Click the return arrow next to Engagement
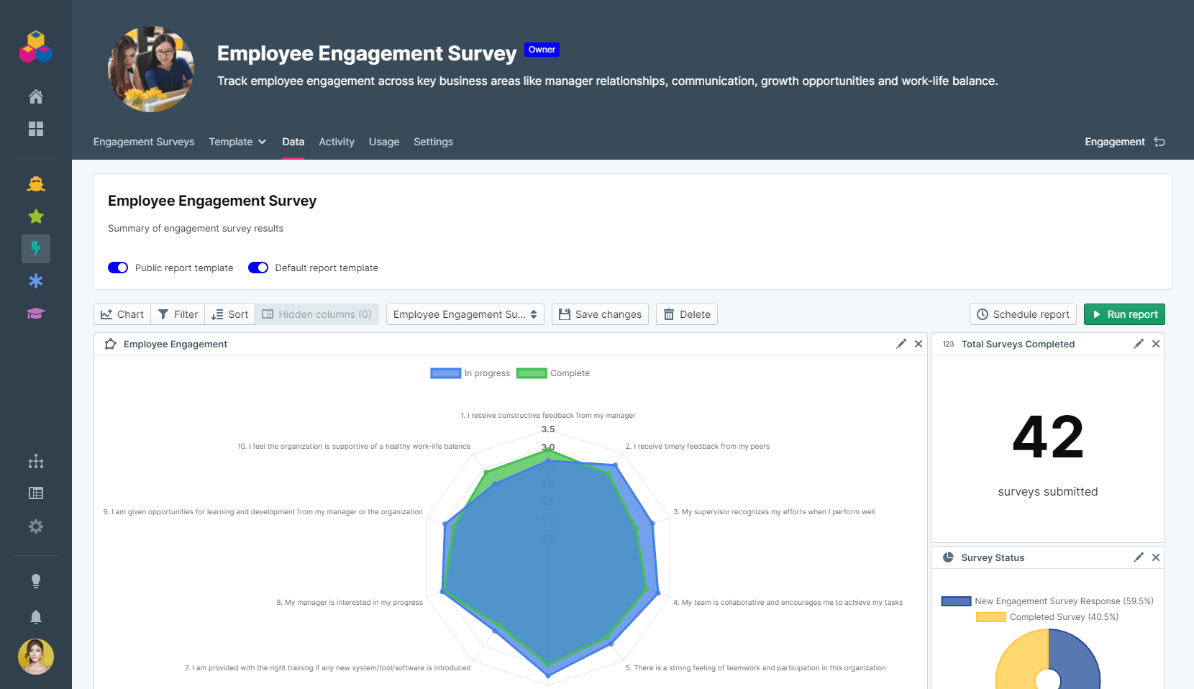 pyautogui.click(x=1159, y=142)
